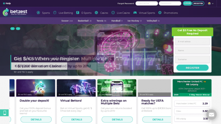Click Get $5 Free No Deposit Required header
221x124 pixels.
[192, 32]
